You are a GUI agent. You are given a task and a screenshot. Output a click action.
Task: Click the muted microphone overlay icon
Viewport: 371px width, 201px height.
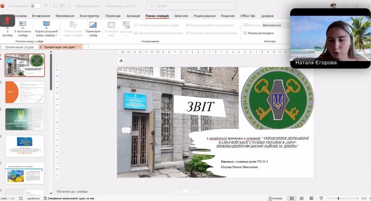[x=7, y=20]
